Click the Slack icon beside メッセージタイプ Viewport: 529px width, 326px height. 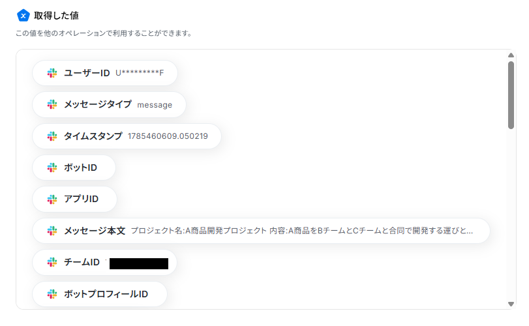tap(52, 104)
